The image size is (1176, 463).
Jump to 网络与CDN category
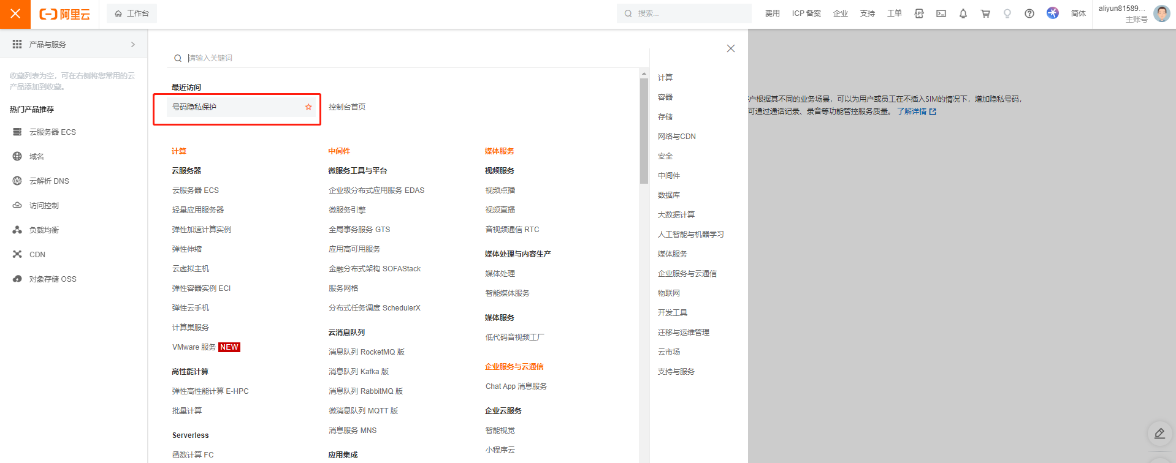tap(677, 137)
